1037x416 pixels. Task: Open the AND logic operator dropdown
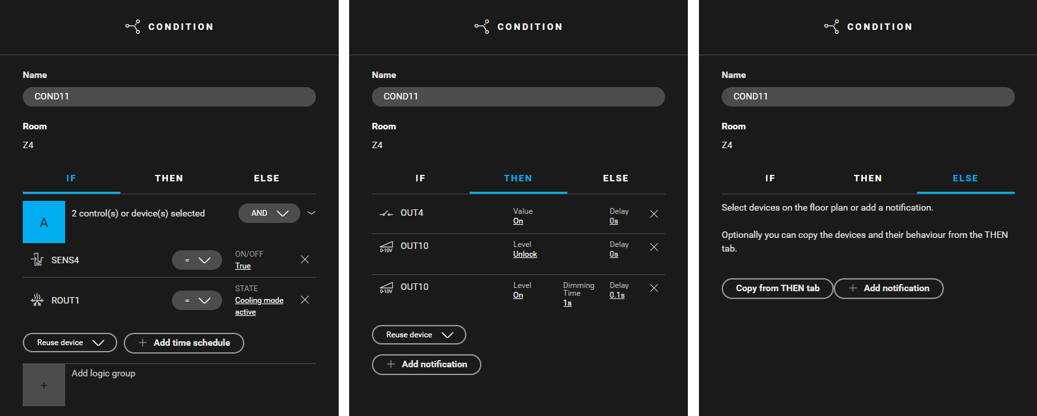tap(269, 213)
